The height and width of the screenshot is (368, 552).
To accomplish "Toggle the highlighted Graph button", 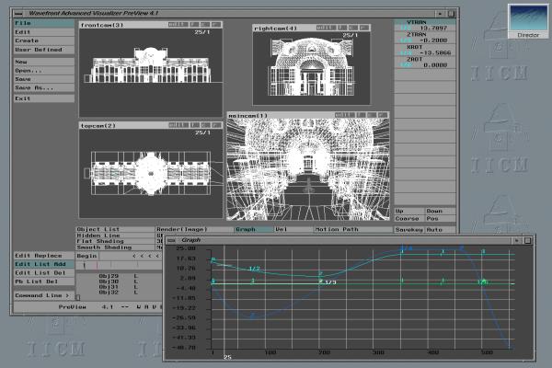I will 254,229.
